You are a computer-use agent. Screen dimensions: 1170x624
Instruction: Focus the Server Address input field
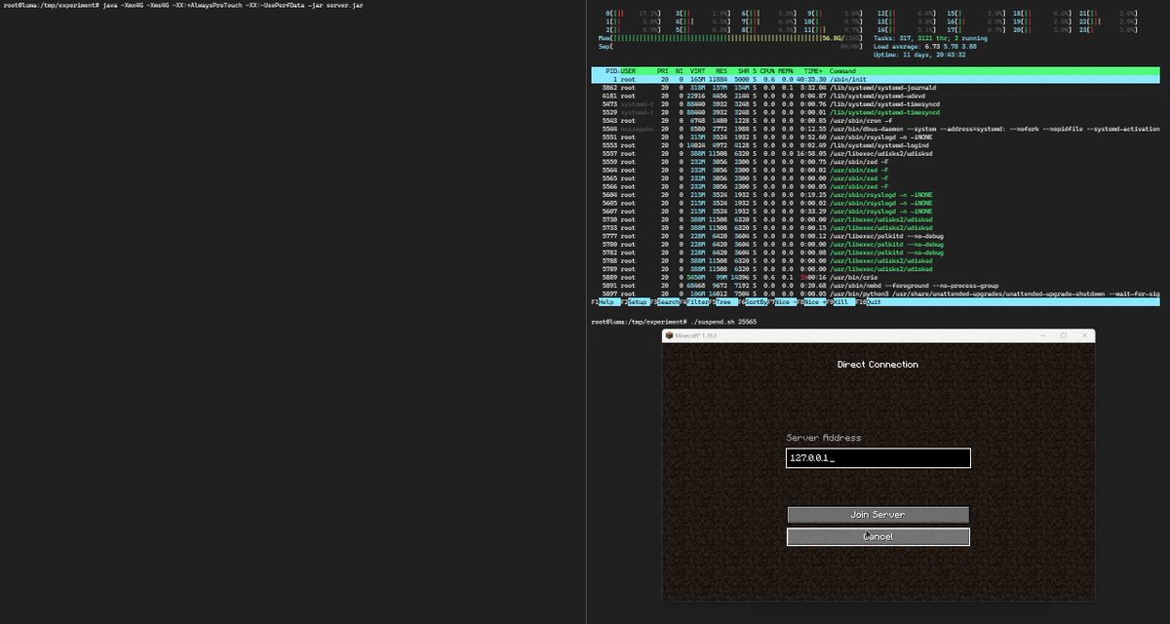click(877, 458)
